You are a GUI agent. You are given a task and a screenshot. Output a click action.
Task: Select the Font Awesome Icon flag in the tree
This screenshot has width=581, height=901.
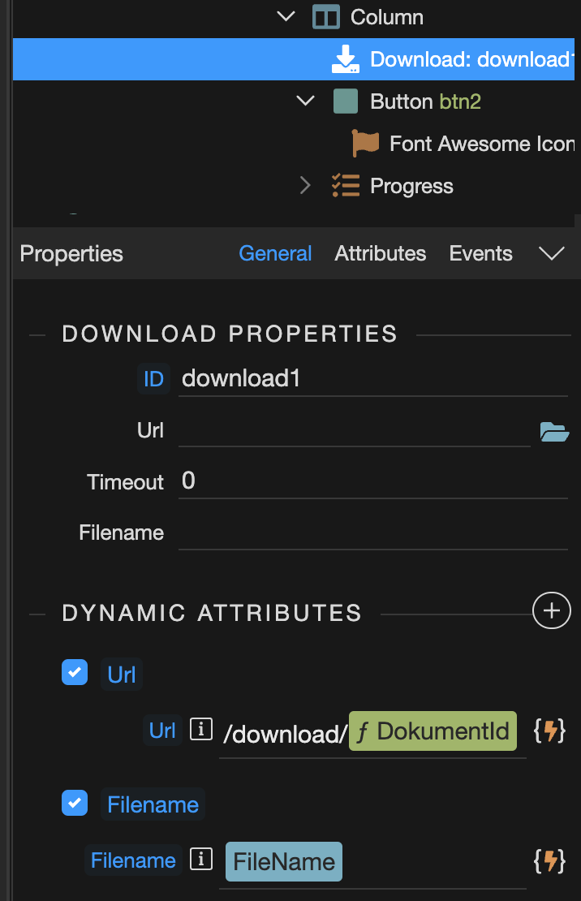click(365, 143)
